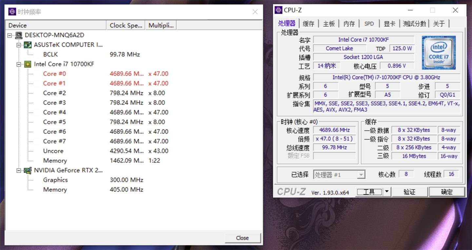Collapse the Intel Core i7 10700KF tree node

tap(19, 64)
